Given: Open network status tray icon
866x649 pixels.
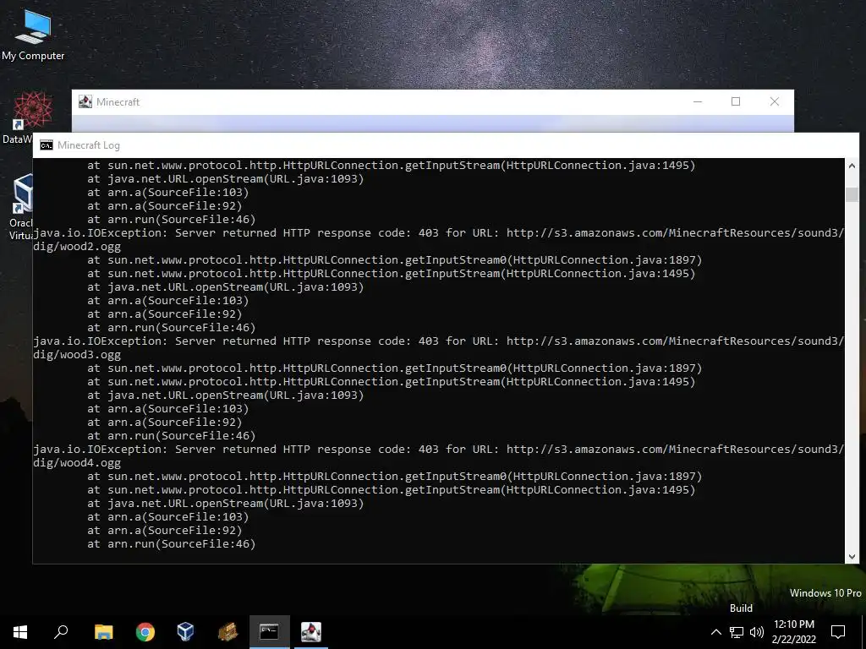Looking at the screenshot, I should [737, 632].
